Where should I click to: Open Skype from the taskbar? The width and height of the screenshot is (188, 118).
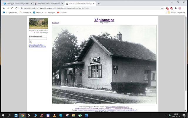(61, 115)
